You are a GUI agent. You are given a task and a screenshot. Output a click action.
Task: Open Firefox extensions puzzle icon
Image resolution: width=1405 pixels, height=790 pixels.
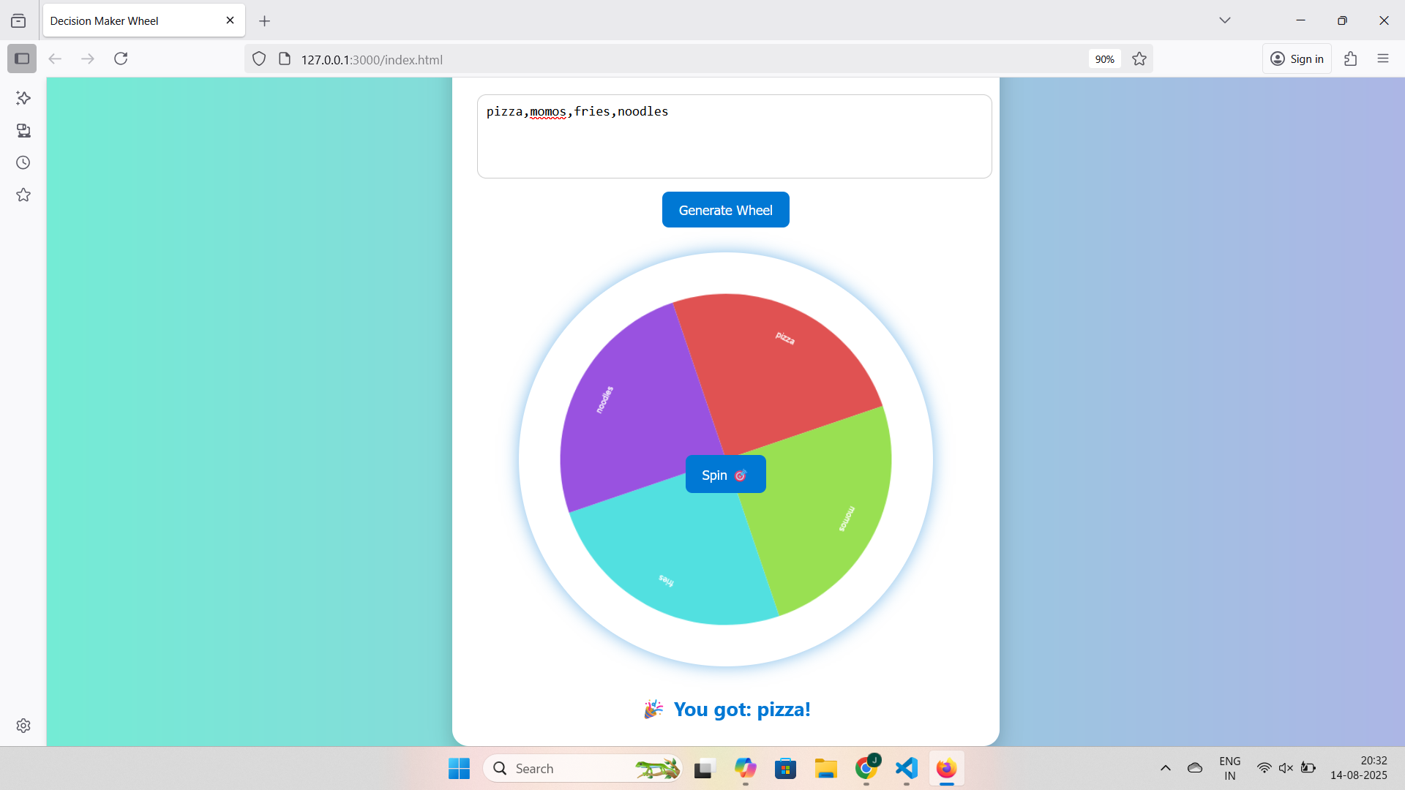coord(1351,59)
